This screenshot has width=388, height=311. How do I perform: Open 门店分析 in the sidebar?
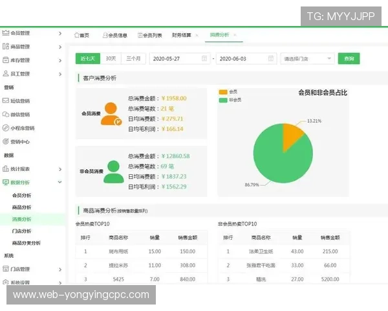(x=22, y=231)
